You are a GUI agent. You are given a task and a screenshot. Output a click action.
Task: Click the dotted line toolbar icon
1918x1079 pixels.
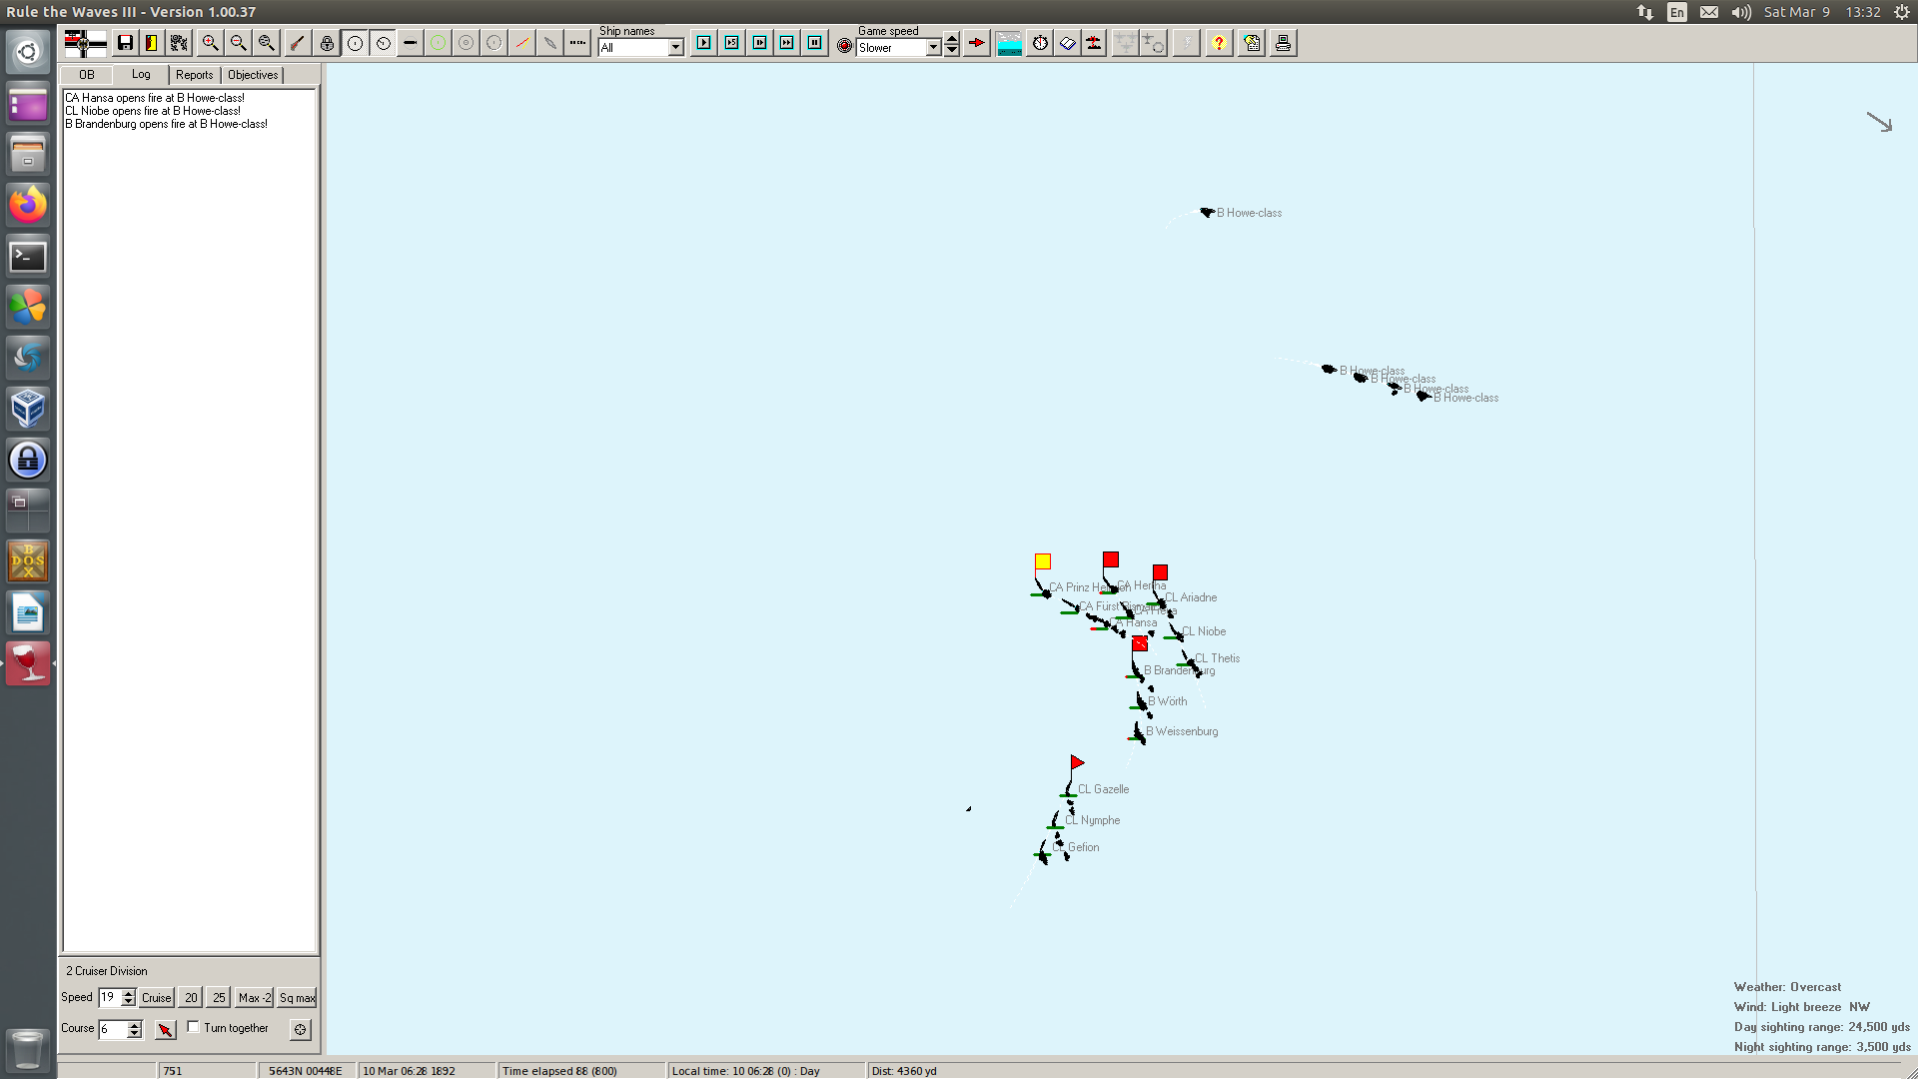pos(577,43)
